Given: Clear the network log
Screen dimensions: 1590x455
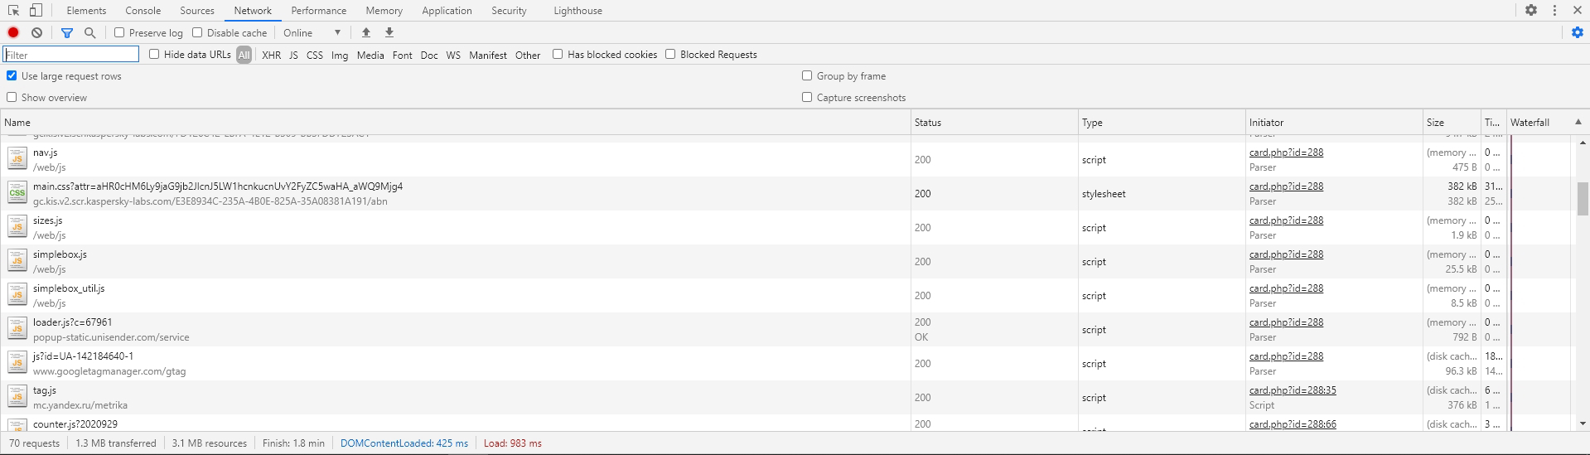Looking at the screenshot, I should tap(37, 32).
